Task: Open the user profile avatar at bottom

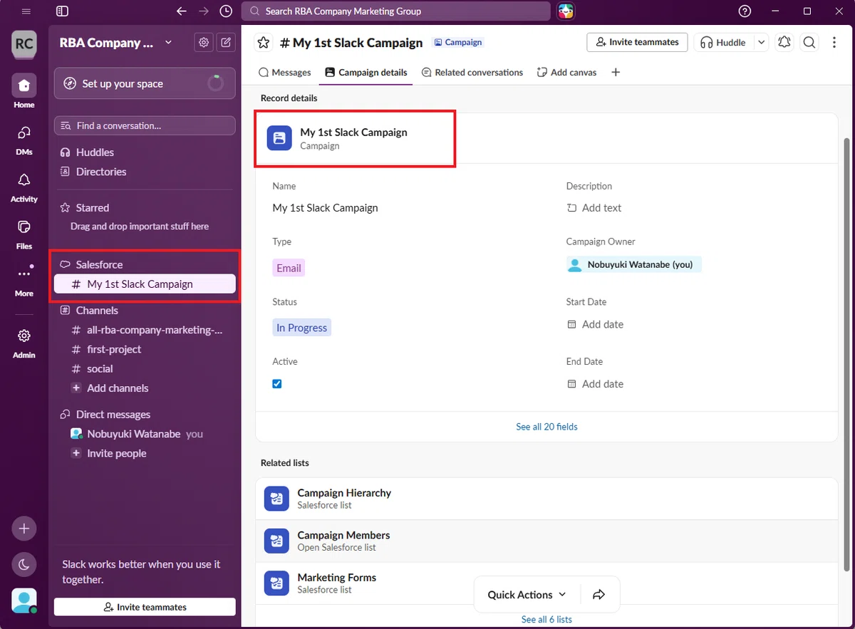Action: [x=24, y=601]
